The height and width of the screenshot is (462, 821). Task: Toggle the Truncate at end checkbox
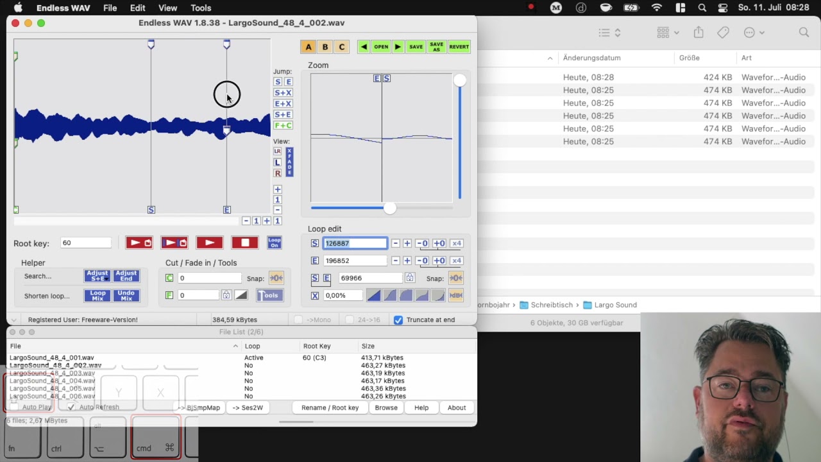398,320
